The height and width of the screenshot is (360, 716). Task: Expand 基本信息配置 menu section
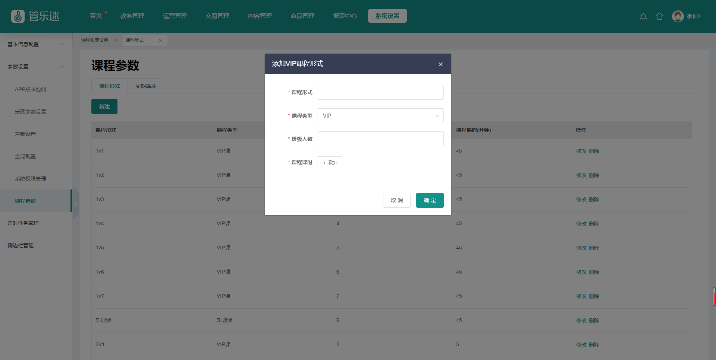(36, 44)
